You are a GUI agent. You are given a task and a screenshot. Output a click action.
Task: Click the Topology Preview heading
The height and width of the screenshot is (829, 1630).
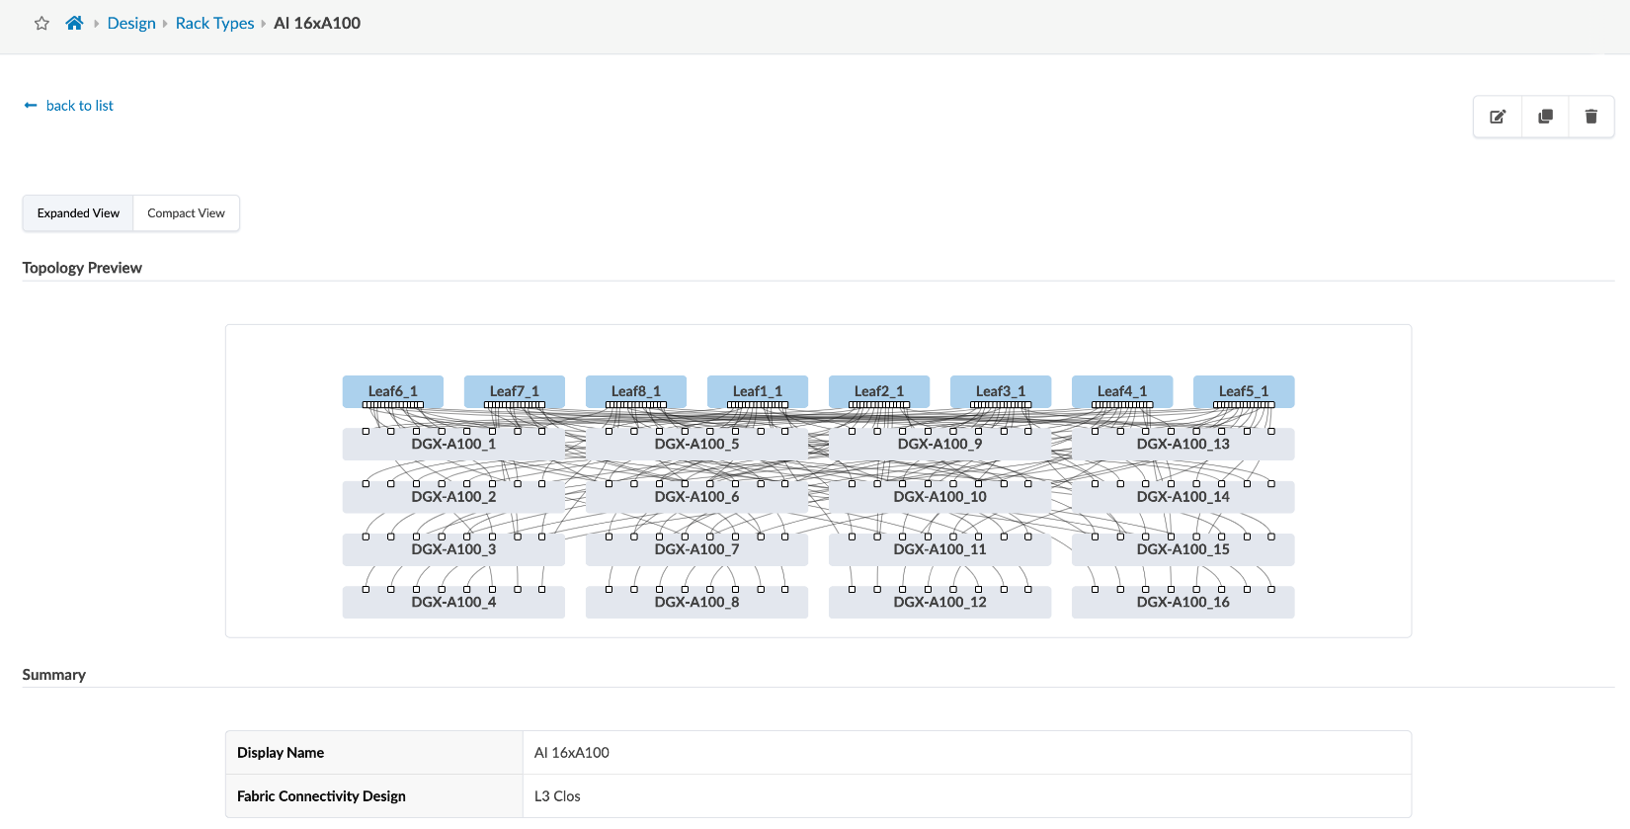click(82, 268)
